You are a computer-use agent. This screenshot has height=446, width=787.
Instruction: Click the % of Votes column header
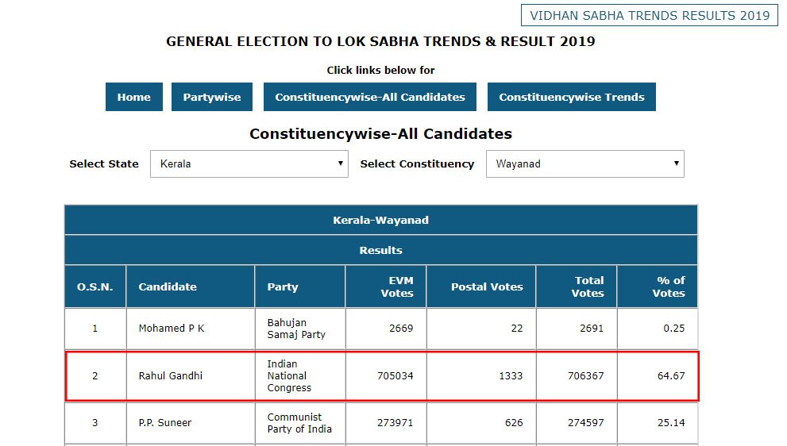pos(669,286)
